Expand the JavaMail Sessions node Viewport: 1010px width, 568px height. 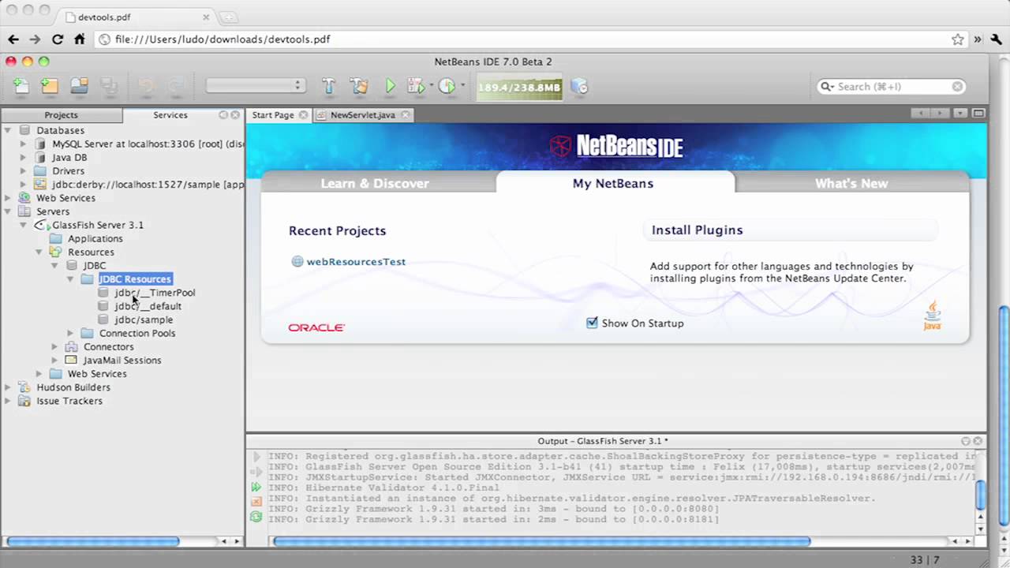point(54,360)
